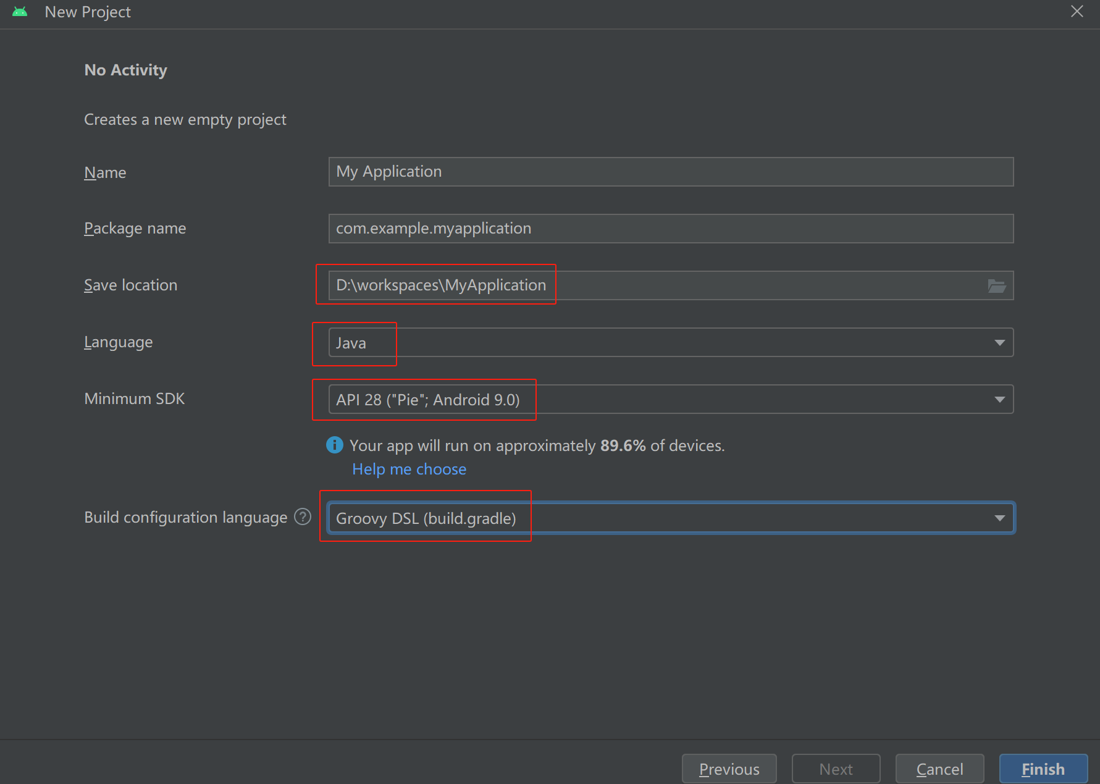Click the Name field with My Application
1100x784 pixels.
point(671,172)
